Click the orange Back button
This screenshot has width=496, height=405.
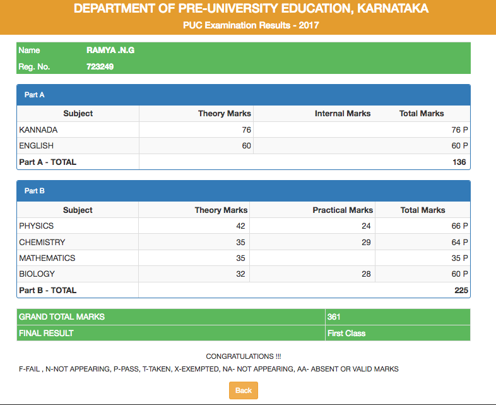(243, 390)
